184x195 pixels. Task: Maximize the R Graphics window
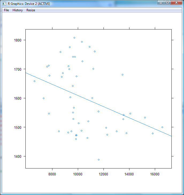click(167, 3)
